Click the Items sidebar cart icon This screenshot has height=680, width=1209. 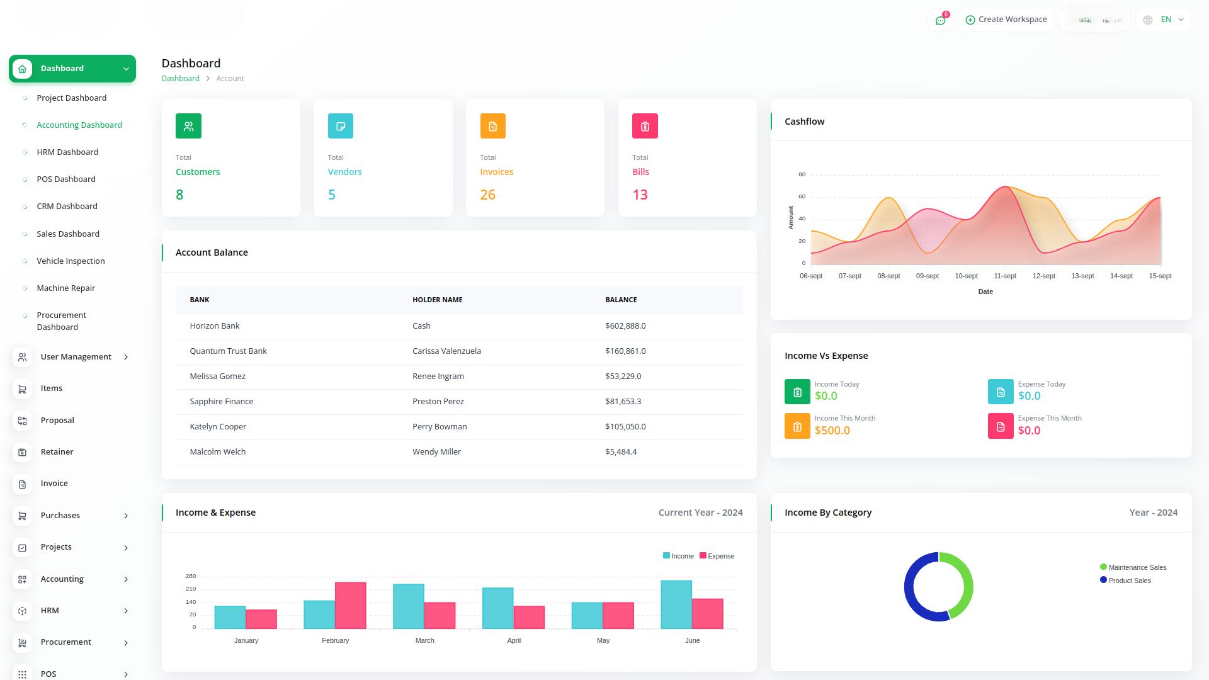click(x=23, y=389)
